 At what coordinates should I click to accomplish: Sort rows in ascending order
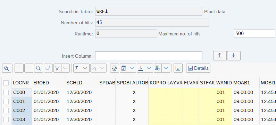point(19,68)
